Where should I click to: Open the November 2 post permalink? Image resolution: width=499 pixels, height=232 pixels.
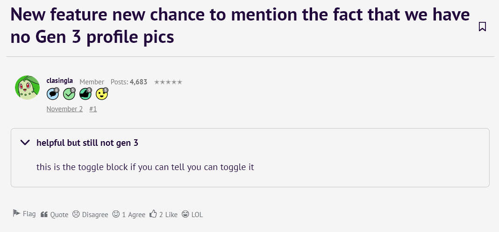64,109
